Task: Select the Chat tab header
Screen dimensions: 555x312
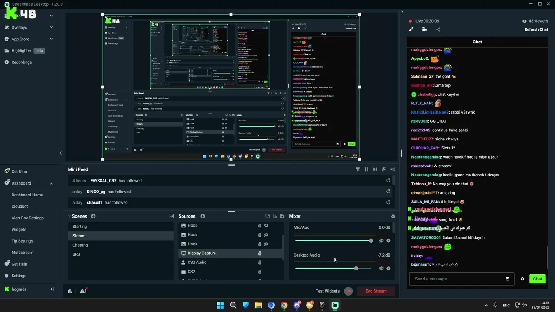Action: pos(477,42)
